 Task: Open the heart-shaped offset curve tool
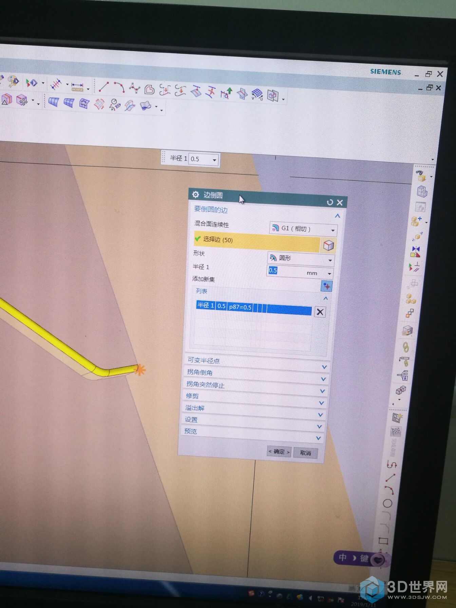click(149, 90)
